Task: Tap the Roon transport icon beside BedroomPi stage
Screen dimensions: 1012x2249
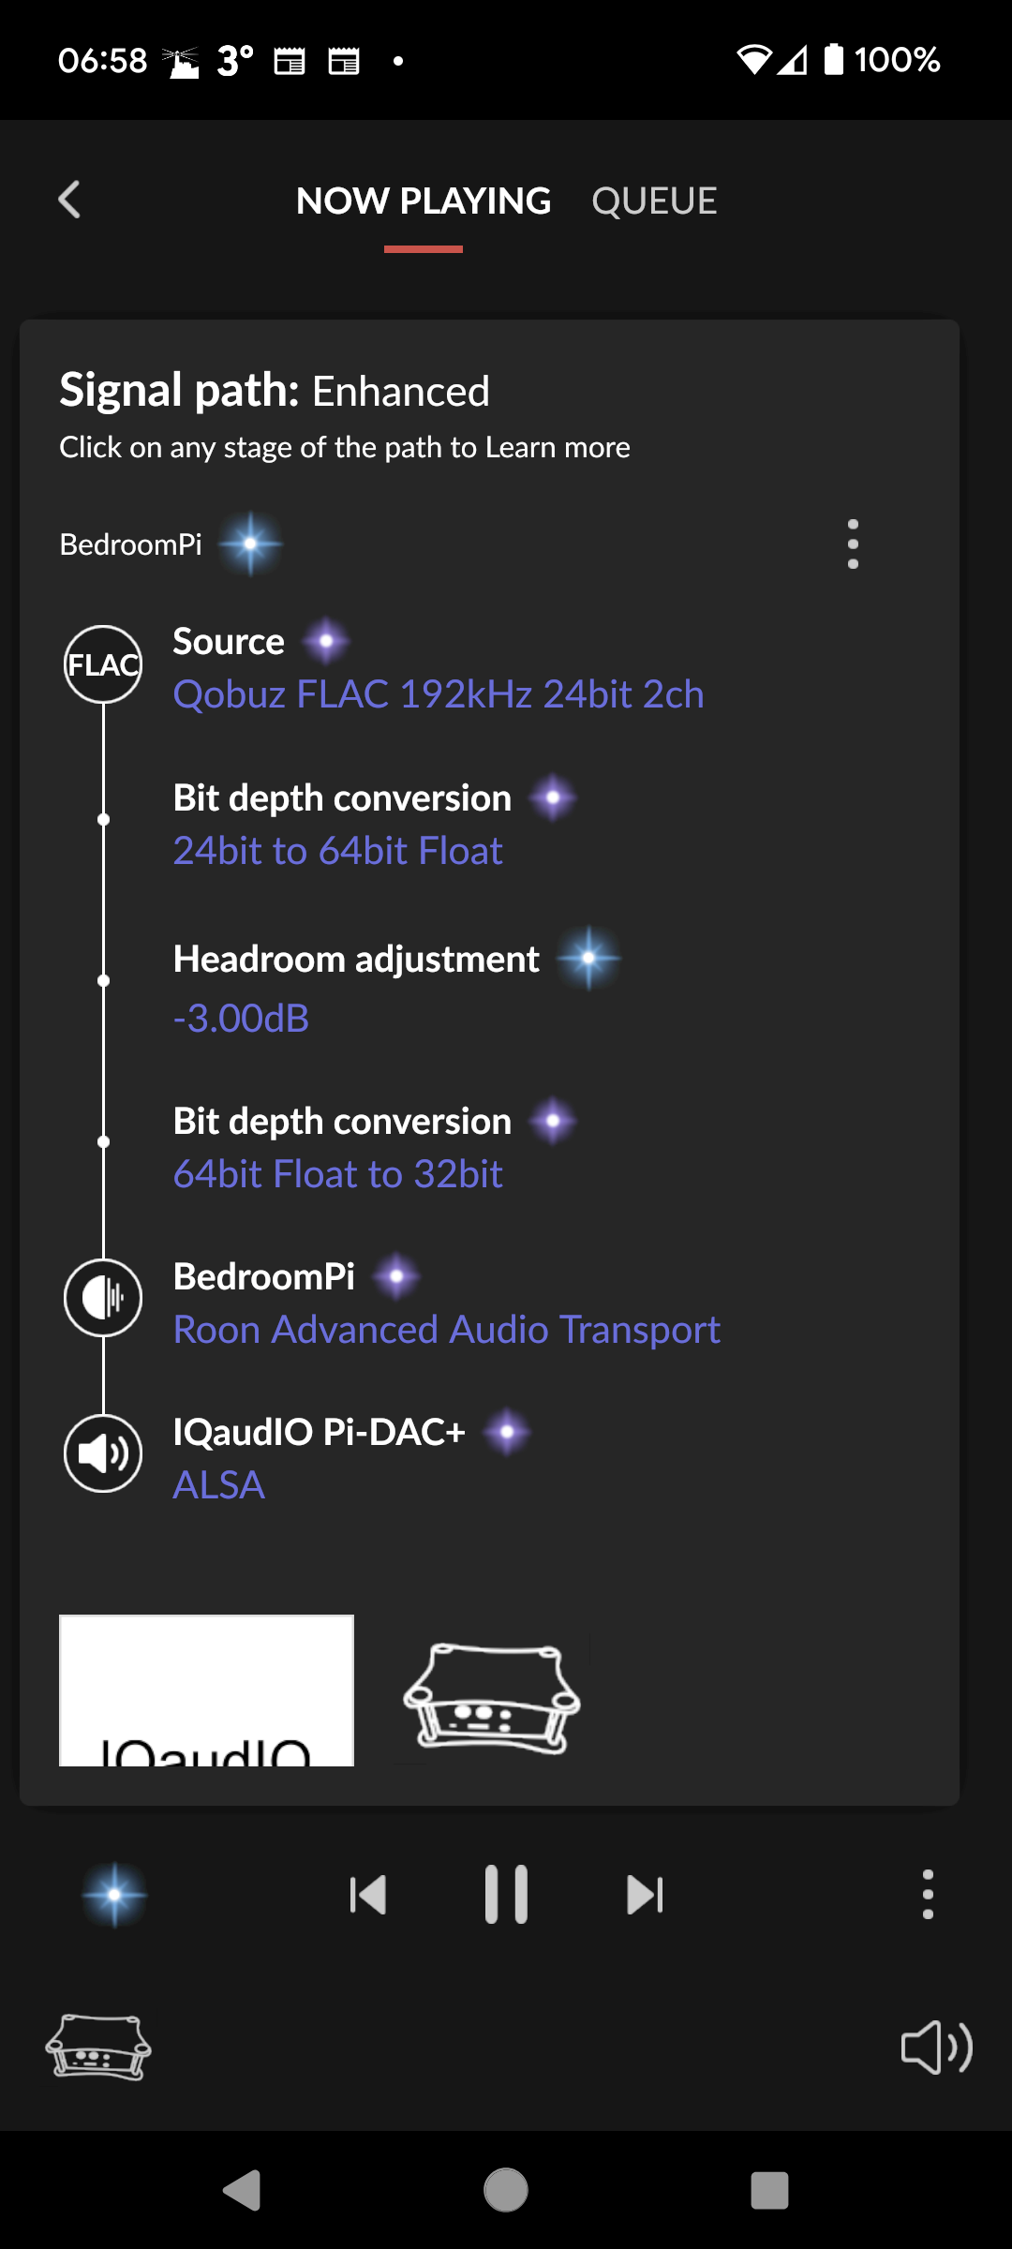Action: pos(103,1298)
